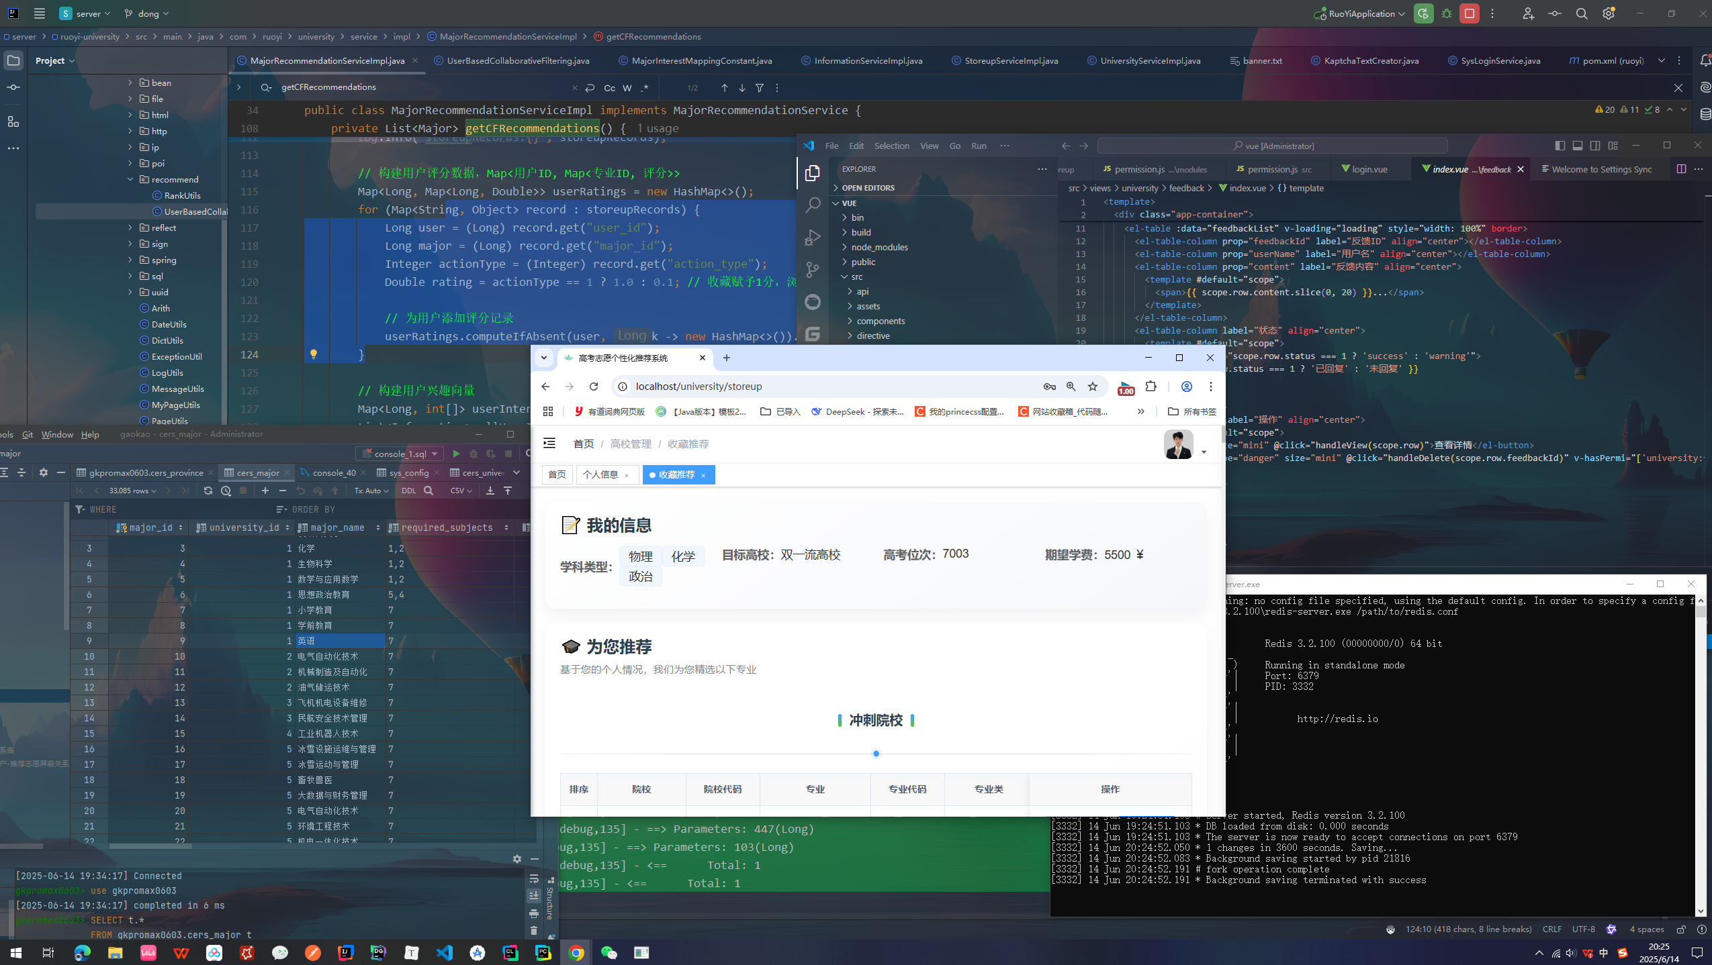Switch to UserBasedCollaborativeFiltering.java tab
The image size is (1712, 965).
[518, 60]
